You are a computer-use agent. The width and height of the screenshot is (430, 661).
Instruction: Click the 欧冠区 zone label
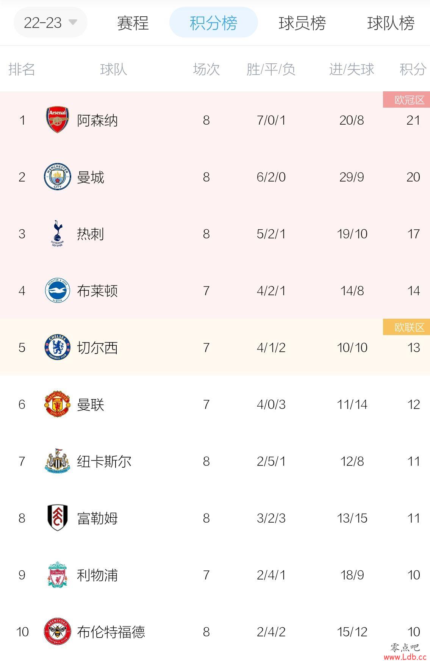(407, 100)
